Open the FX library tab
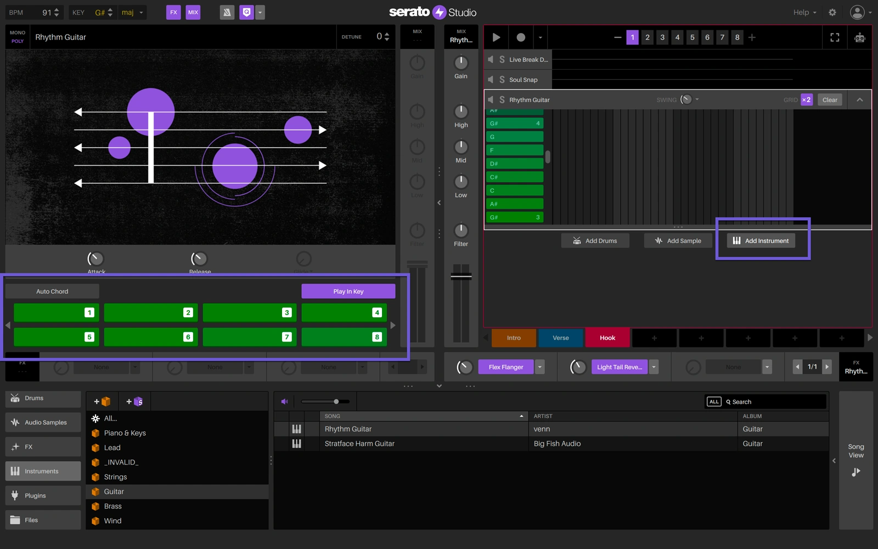The image size is (878, 549). tap(43, 447)
